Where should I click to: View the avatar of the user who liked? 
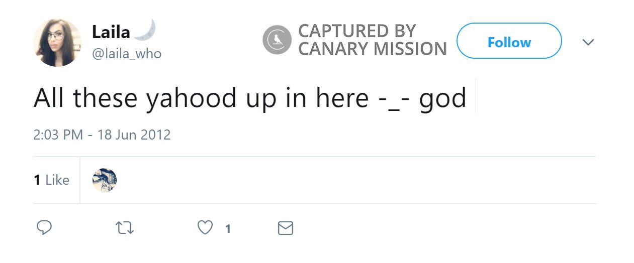[x=105, y=180]
